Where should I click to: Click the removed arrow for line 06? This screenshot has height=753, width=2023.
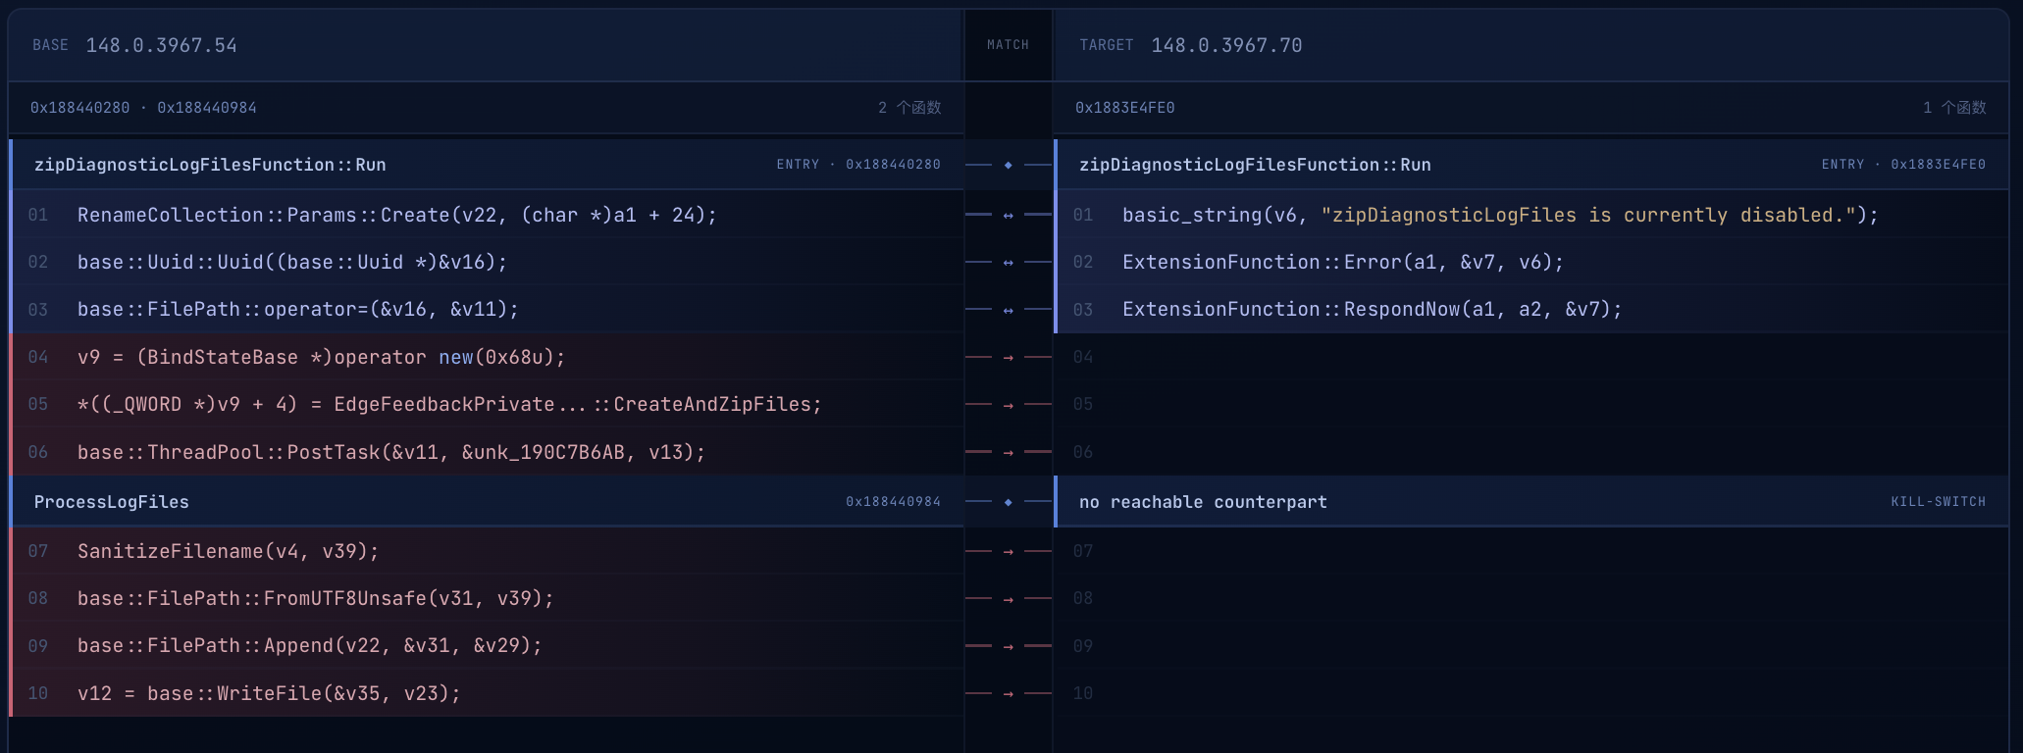click(1008, 452)
